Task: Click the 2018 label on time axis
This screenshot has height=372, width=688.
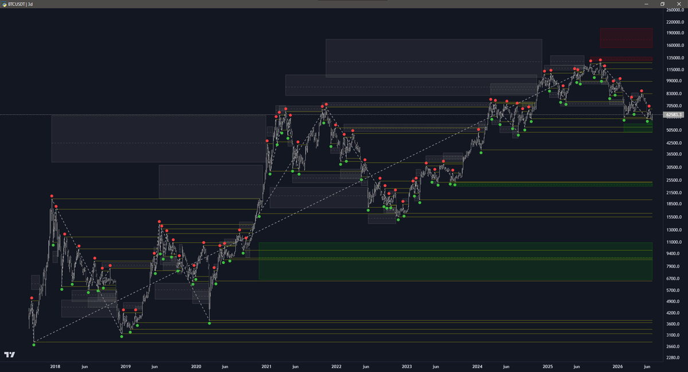Action: click(x=55, y=366)
